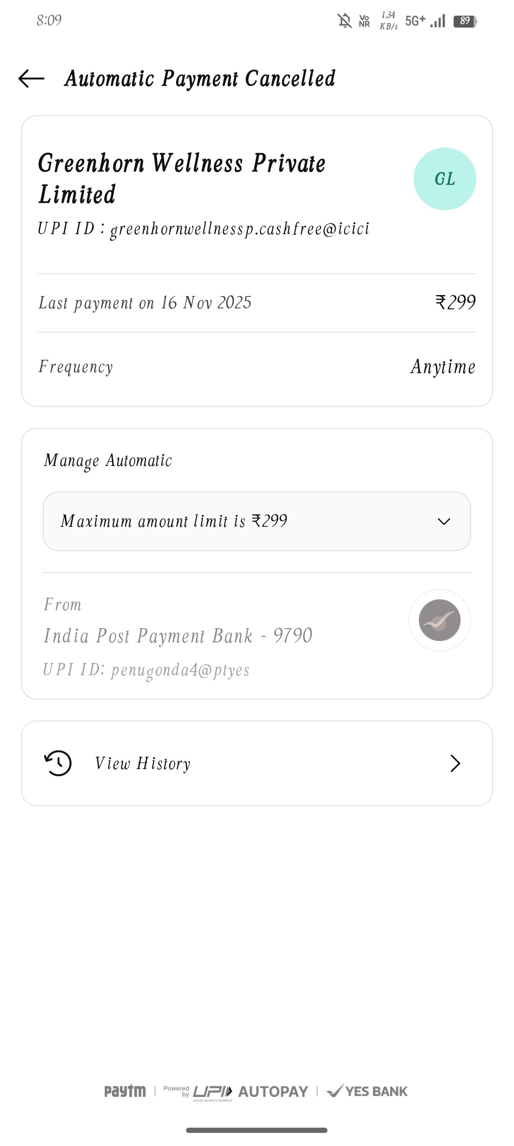
Task: Tap the back arrow icon
Action: [x=31, y=79]
